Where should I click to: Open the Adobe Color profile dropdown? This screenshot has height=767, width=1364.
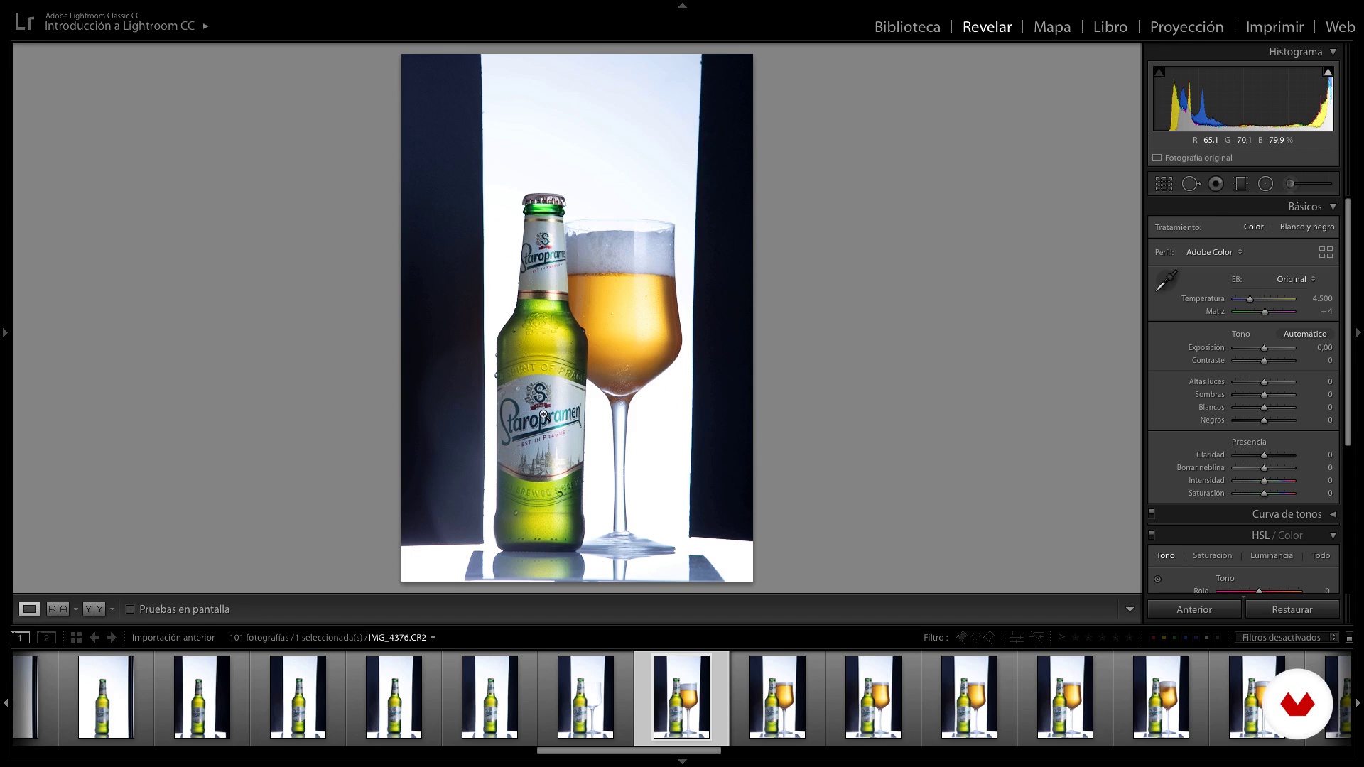pos(1214,252)
